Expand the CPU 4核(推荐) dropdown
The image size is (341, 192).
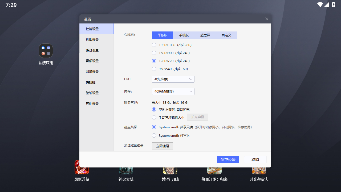click(x=173, y=79)
